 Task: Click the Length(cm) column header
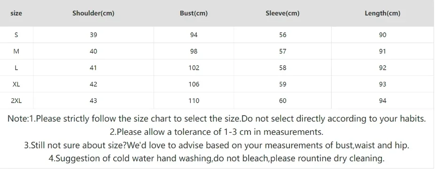click(x=382, y=13)
